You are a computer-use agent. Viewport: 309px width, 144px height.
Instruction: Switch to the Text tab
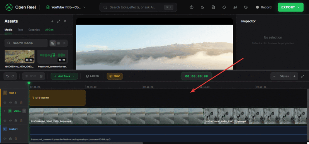point(20,30)
